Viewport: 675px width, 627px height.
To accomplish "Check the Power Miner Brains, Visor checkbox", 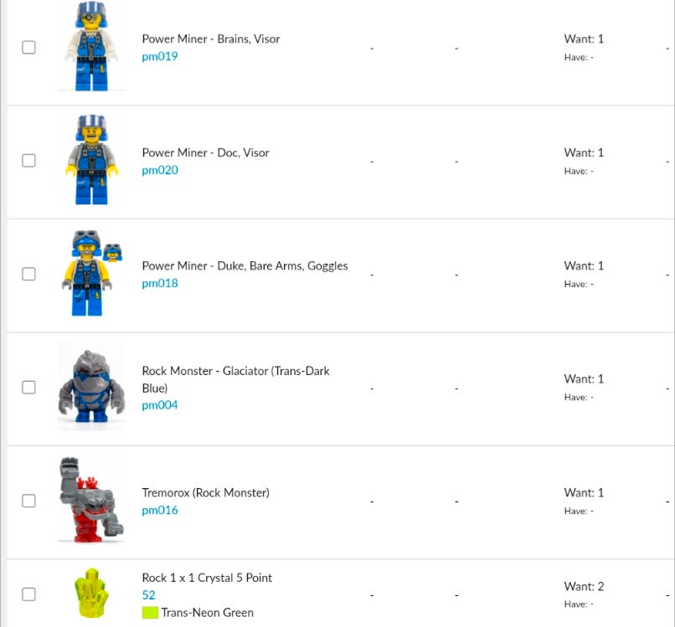I will (x=28, y=48).
